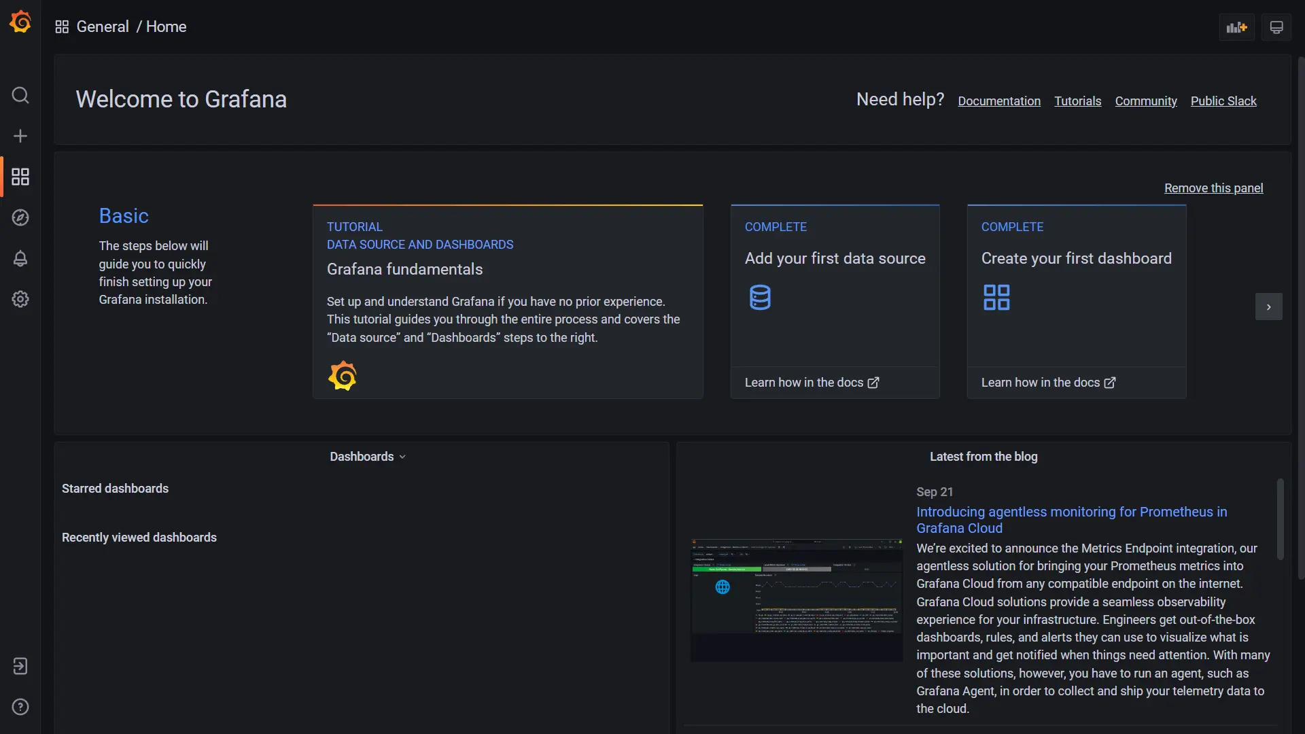This screenshot has height=734, width=1305.
Task: Click the Starred dashboards heading
Action: tap(115, 489)
